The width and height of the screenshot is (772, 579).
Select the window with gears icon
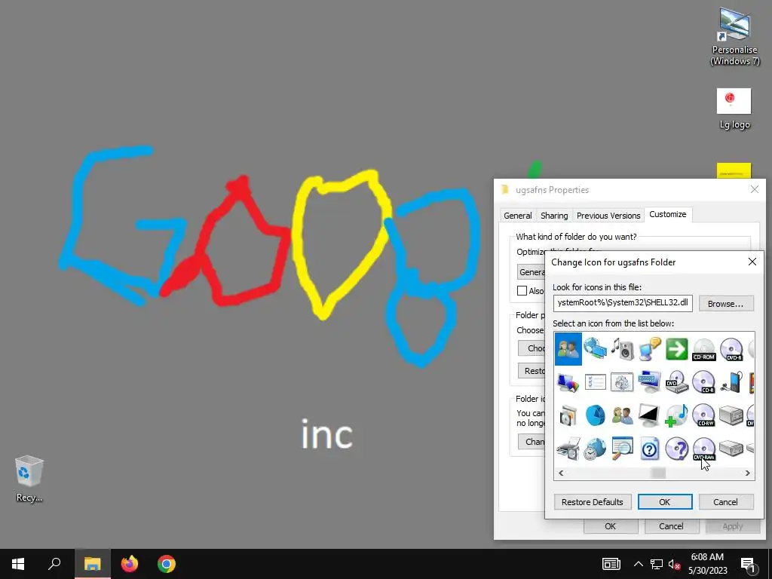[x=622, y=381]
